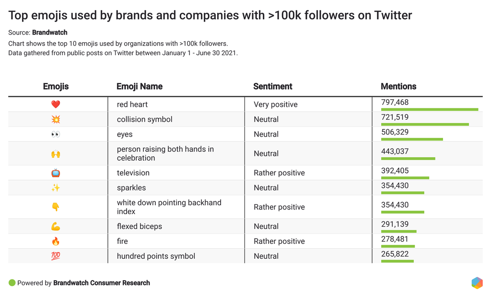Image resolution: width=491 pixels, height=299 pixels.
Task: Click the sparkles emoji icon
Action: [x=56, y=188]
